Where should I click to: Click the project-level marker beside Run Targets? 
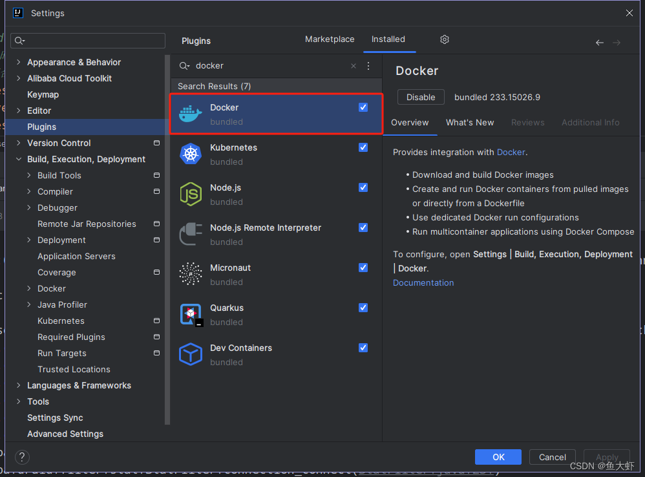(x=156, y=353)
